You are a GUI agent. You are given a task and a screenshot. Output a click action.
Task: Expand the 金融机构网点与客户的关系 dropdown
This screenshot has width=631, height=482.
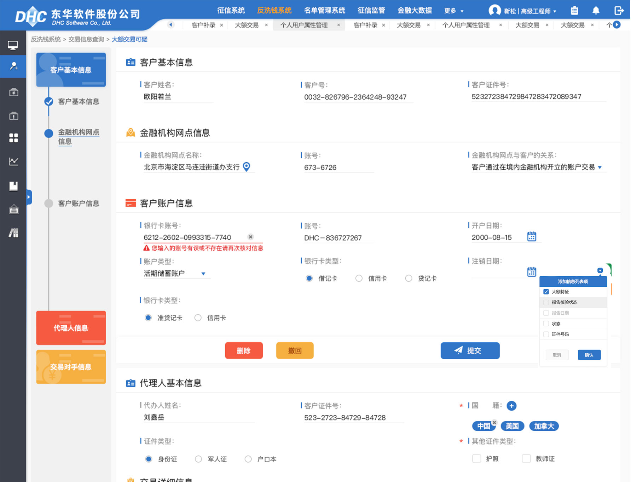pos(600,168)
